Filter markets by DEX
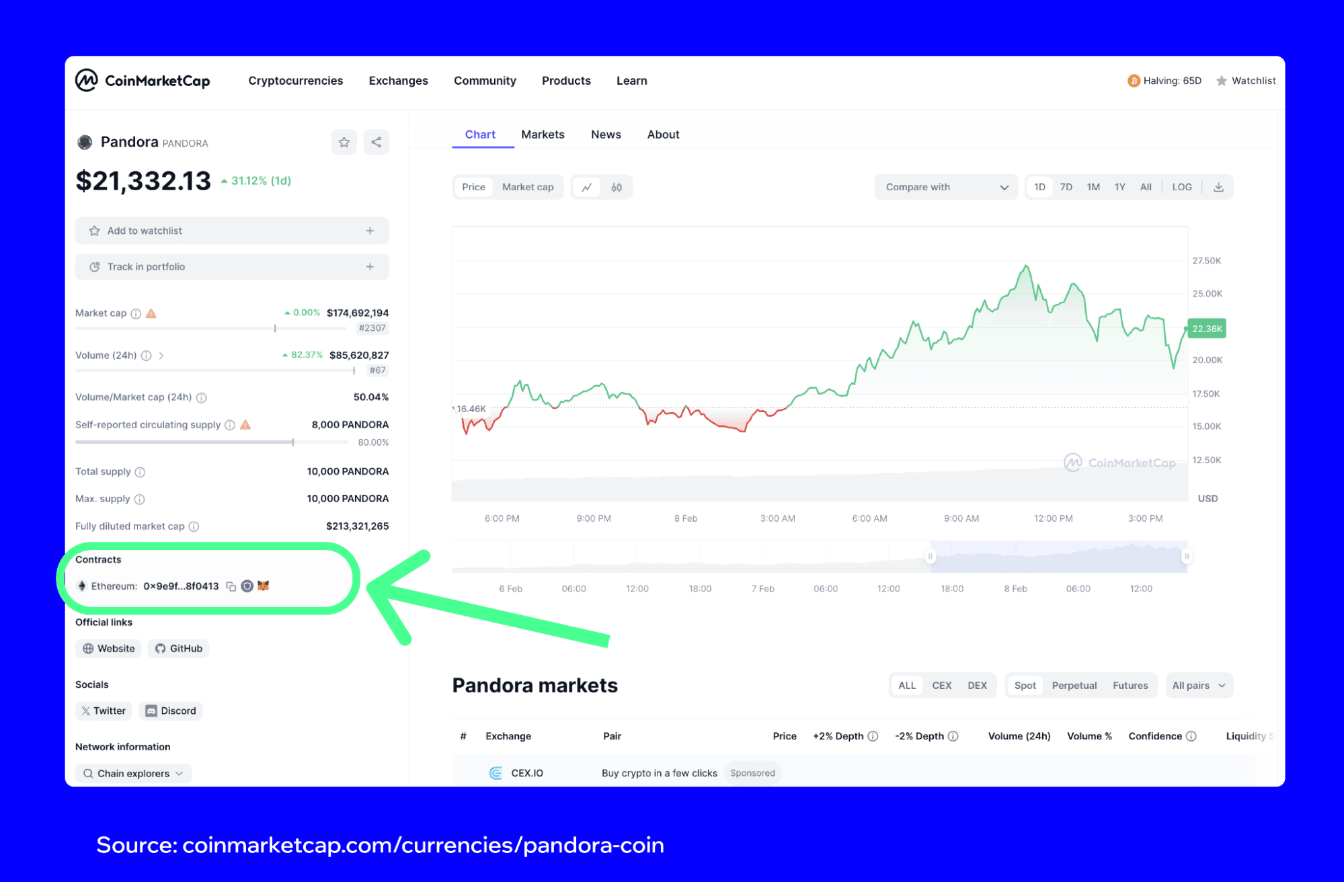 tap(977, 686)
